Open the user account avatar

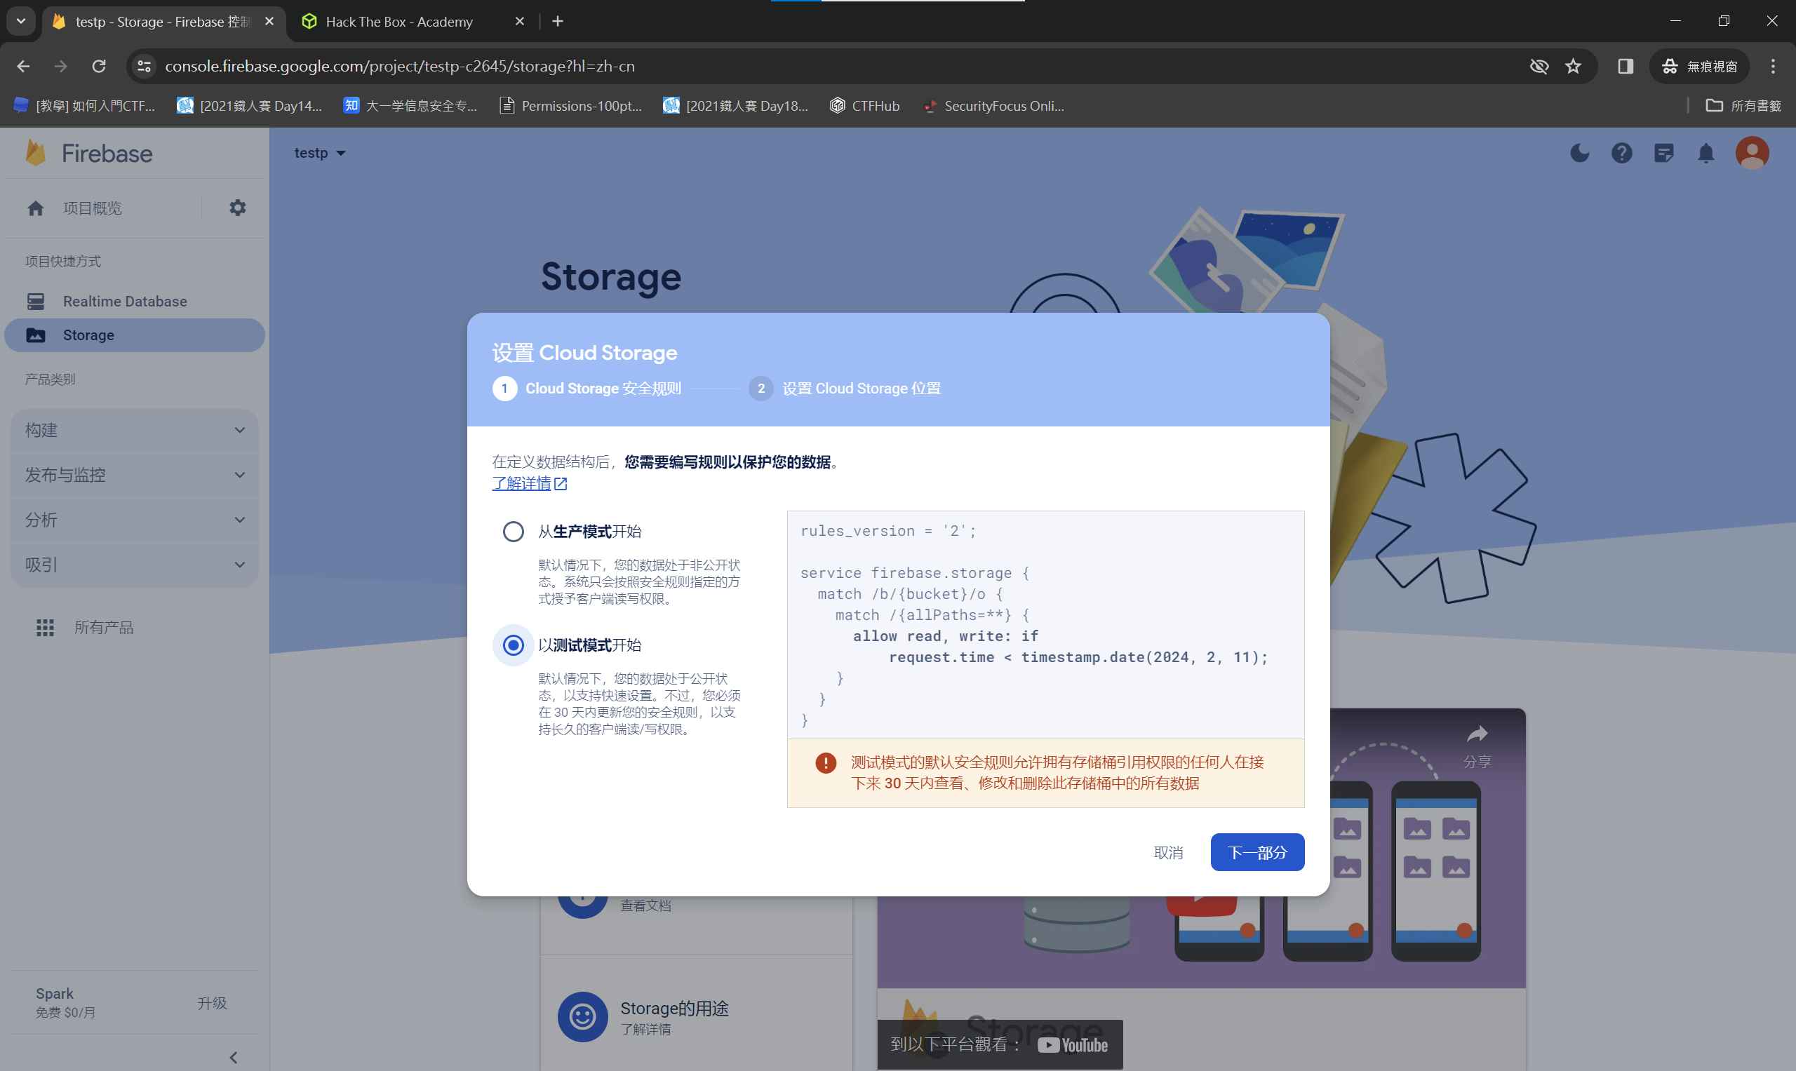(x=1752, y=153)
